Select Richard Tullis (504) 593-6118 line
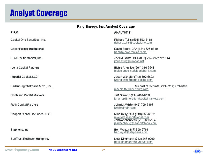The height and width of the screenshot is (155, 207). point(133,40)
